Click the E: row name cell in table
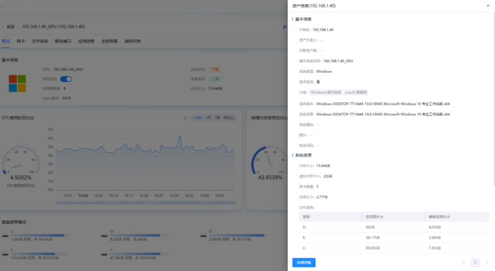The height and width of the screenshot is (271, 495). point(304,237)
